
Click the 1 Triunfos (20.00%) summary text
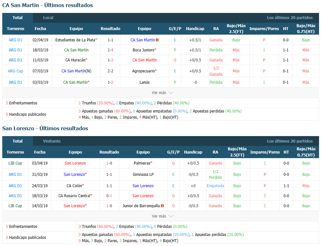click(96, 103)
